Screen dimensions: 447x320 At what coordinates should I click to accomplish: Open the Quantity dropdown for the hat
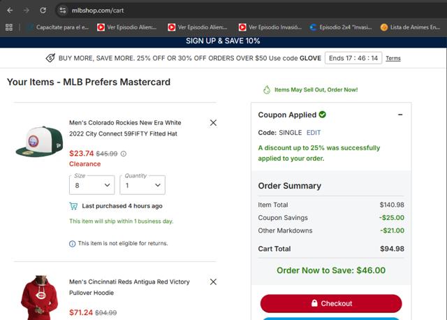[x=142, y=185]
